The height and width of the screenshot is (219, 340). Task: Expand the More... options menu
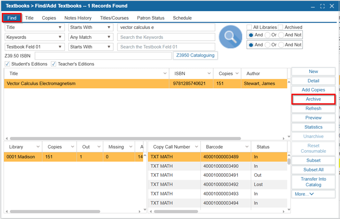tap(313, 194)
